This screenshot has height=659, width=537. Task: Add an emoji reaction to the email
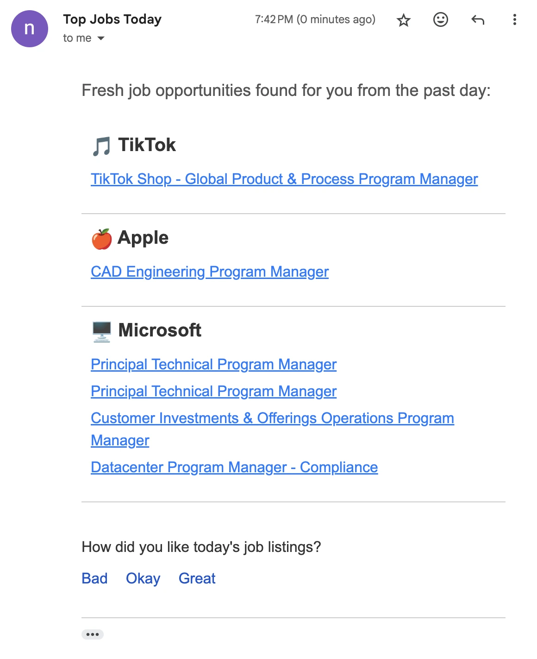[x=440, y=19]
